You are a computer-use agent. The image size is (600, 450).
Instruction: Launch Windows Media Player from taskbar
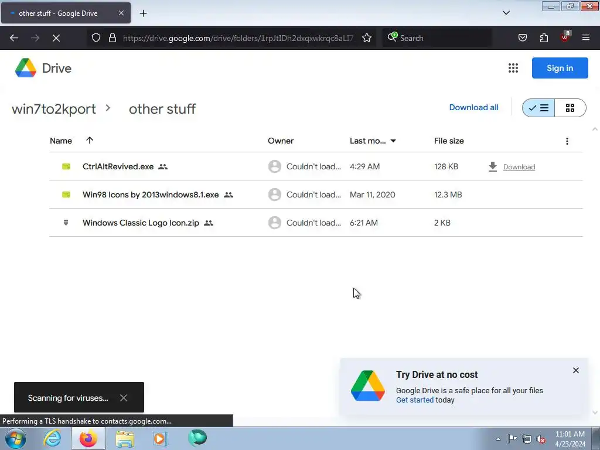coord(160,438)
